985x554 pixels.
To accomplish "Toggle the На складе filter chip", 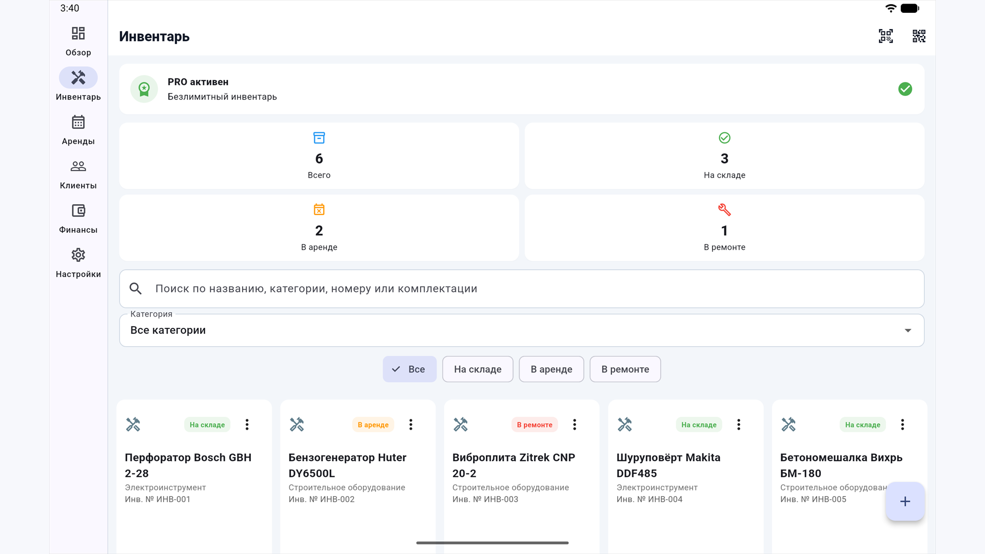I will [478, 369].
